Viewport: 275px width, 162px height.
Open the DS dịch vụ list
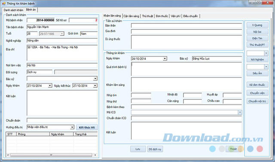click(155, 149)
